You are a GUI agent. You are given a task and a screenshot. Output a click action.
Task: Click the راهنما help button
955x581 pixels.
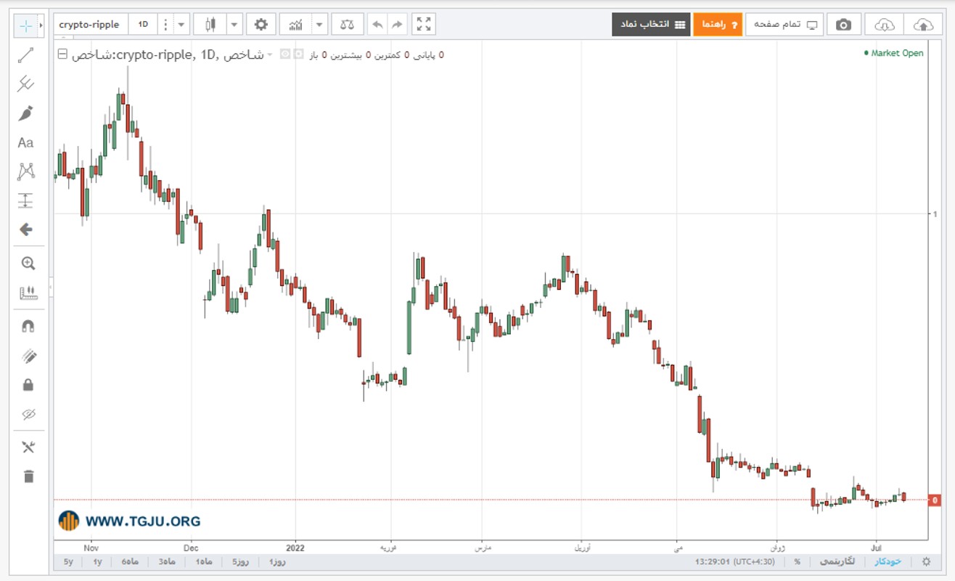pyautogui.click(x=718, y=25)
